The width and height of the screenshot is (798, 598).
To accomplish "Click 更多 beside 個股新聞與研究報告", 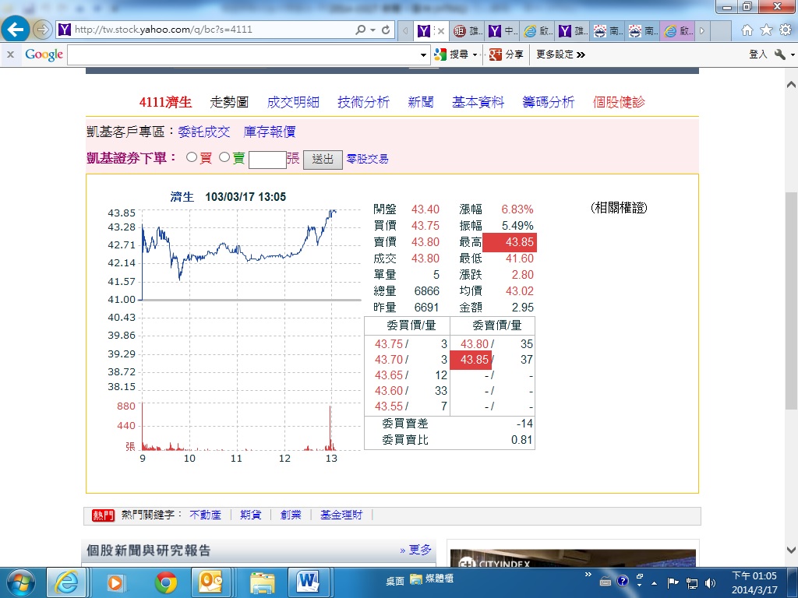I will (420, 550).
